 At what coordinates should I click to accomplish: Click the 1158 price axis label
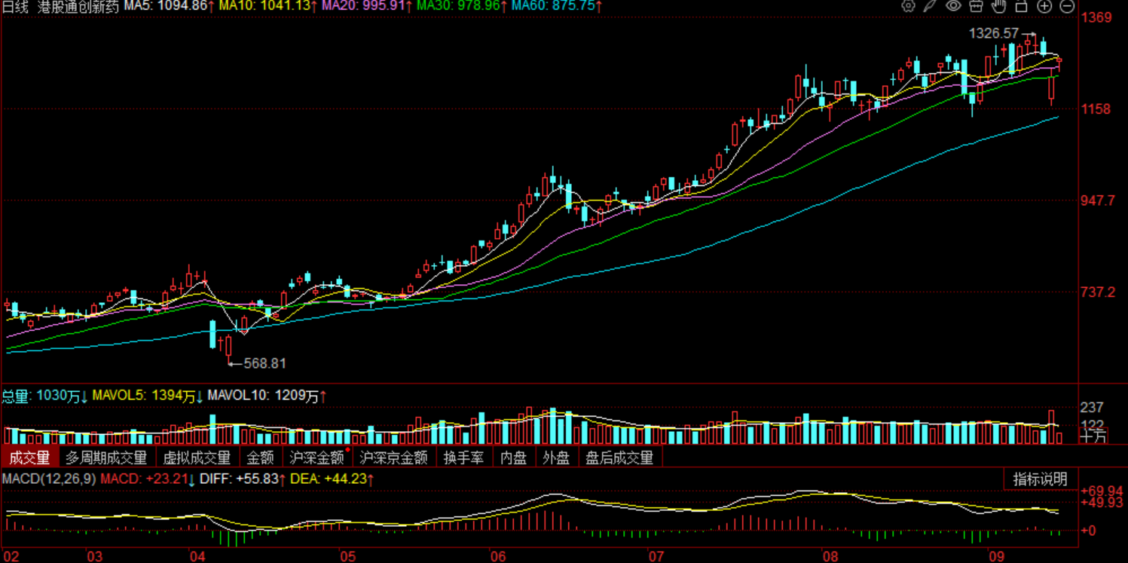pos(1096,109)
